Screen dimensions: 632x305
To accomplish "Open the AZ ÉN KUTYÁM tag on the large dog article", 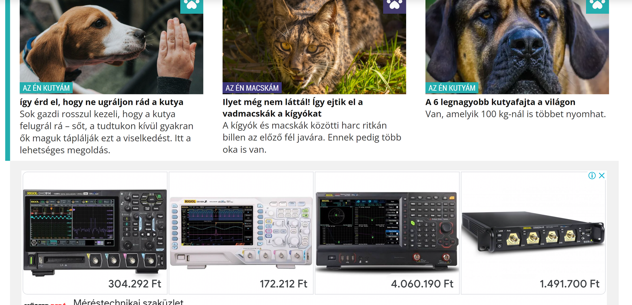I will coord(452,88).
